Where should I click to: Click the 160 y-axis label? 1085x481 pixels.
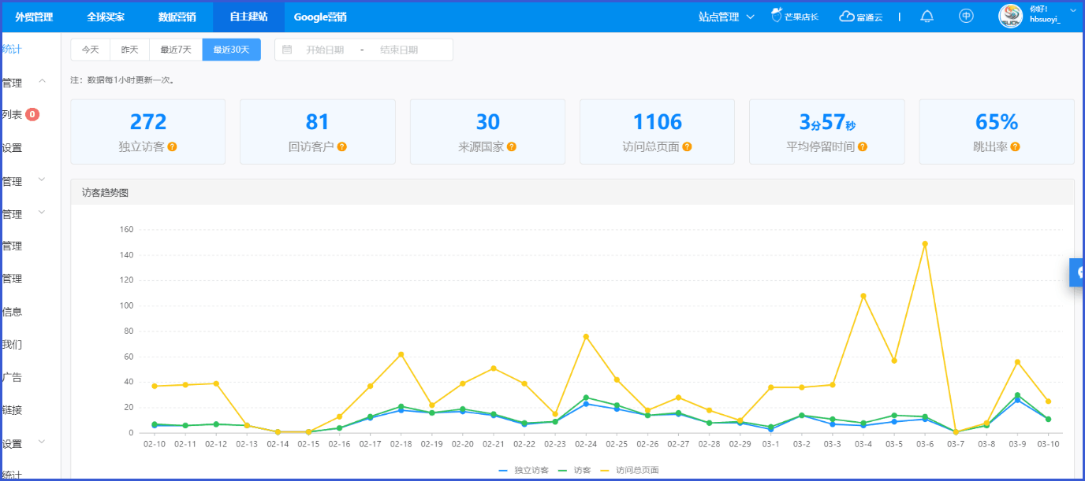[x=126, y=230]
